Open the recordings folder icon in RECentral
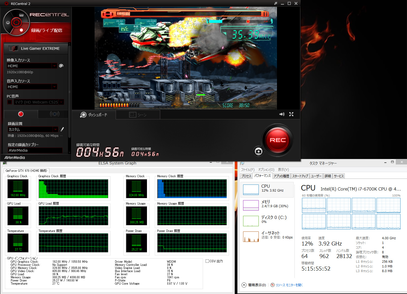The width and height of the screenshot is (407, 294). (x=21, y=15)
